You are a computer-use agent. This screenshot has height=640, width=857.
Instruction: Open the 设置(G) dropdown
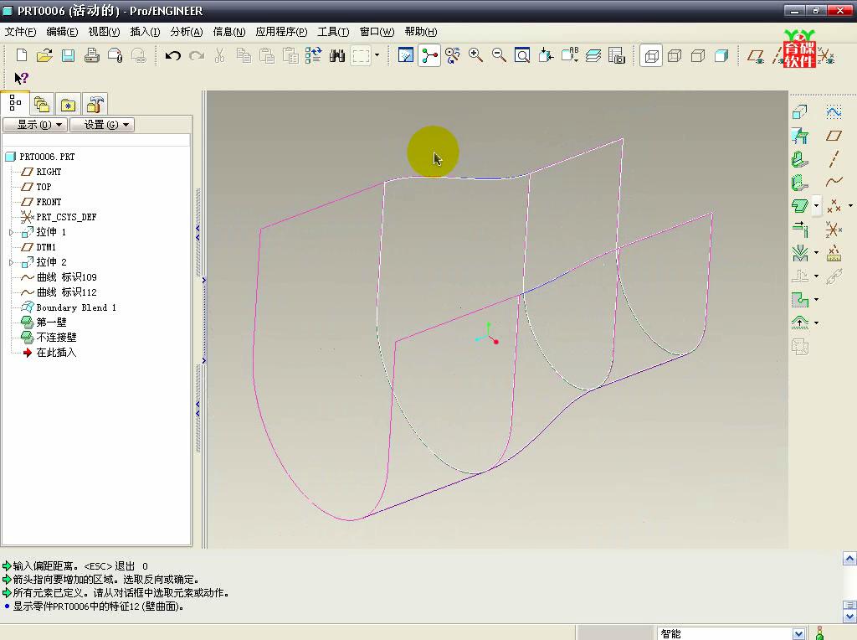102,125
